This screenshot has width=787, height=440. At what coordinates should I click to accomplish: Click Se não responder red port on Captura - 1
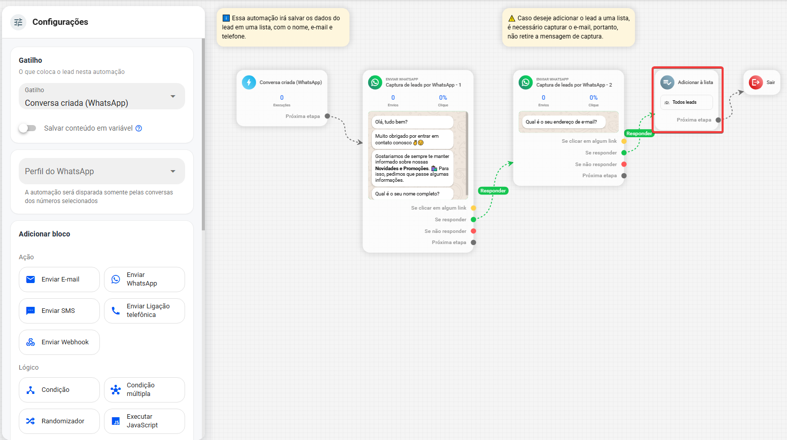[x=474, y=231]
